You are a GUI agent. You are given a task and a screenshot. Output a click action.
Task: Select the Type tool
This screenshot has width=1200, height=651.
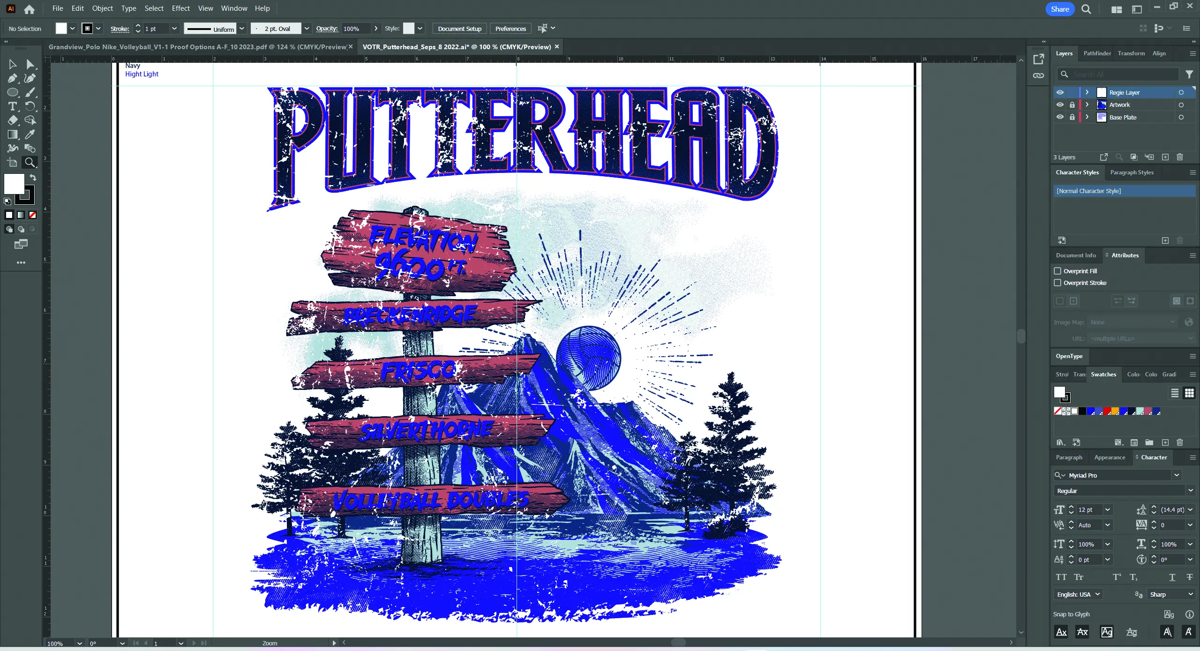click(12, 106)
